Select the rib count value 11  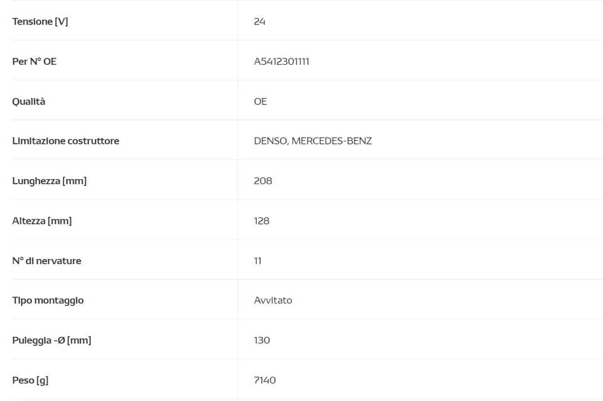[258, 261]
